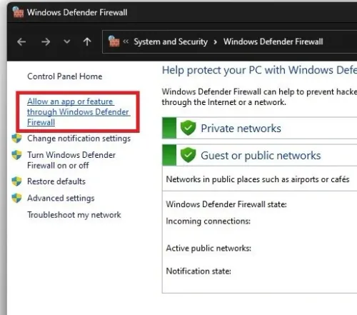Viewport: 357px width, 315px height.
Task: Click green shield icon for Guest or public networks
Action: pyautogui.click(x=188, y=155)
